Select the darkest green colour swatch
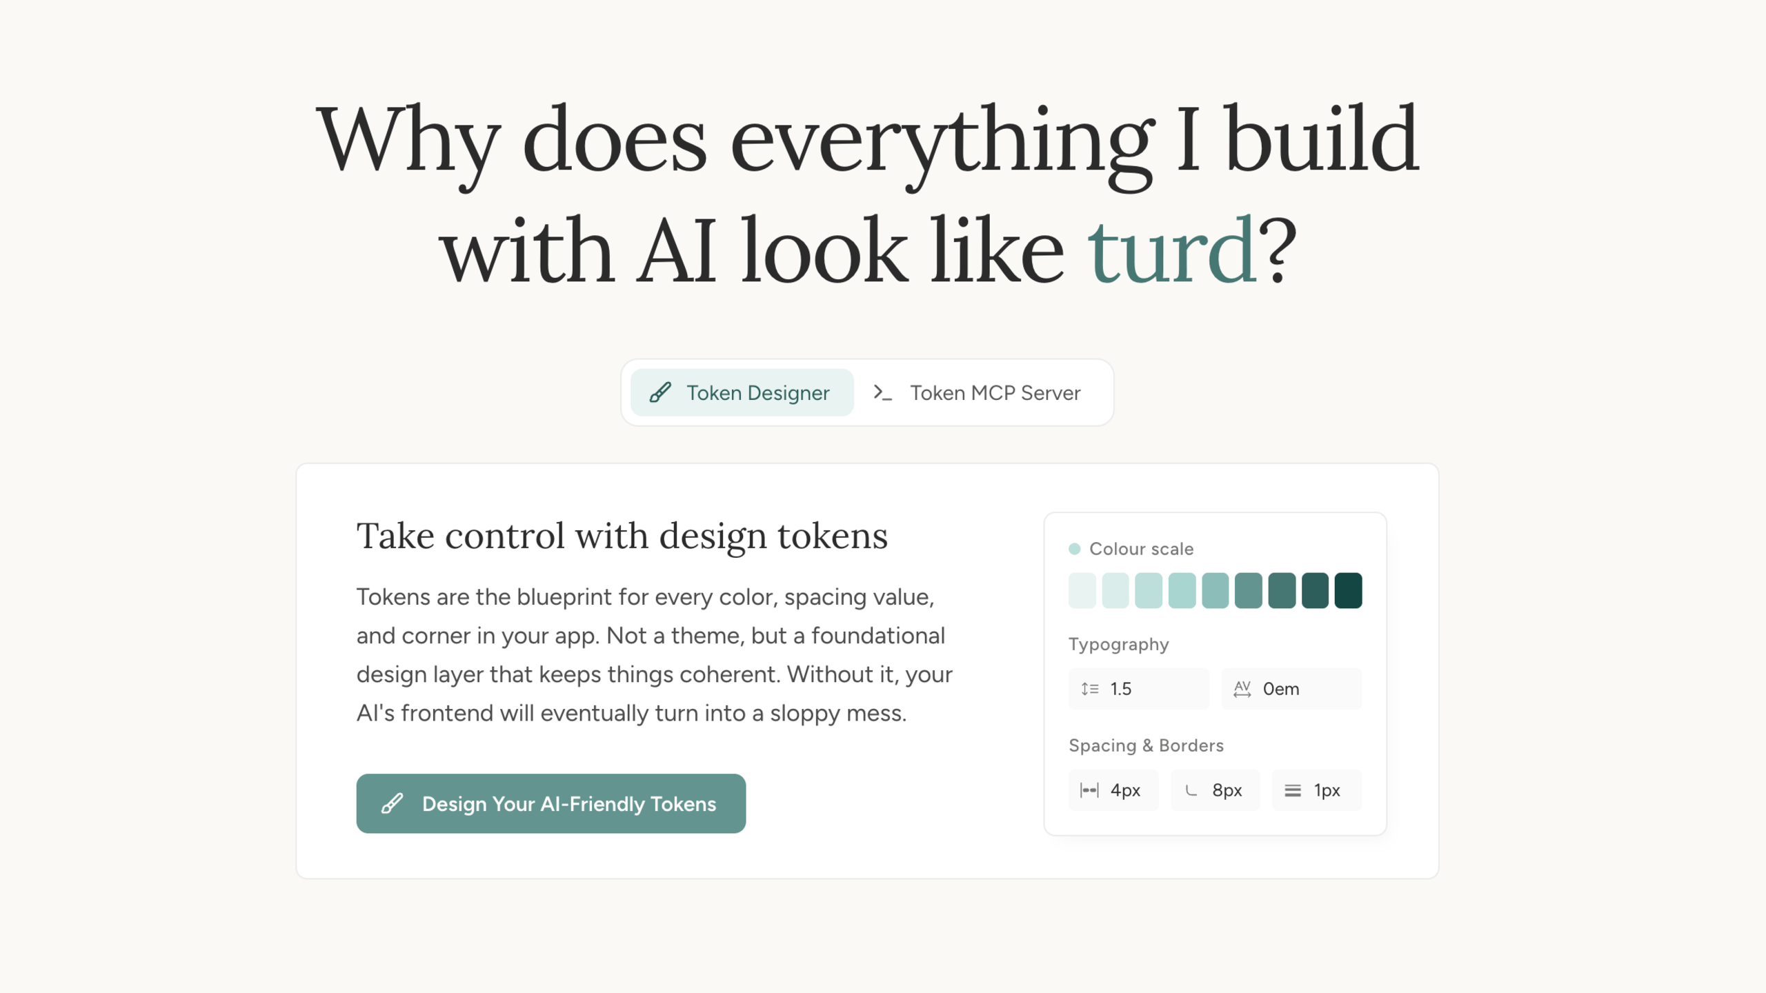 coord(1347,590)
